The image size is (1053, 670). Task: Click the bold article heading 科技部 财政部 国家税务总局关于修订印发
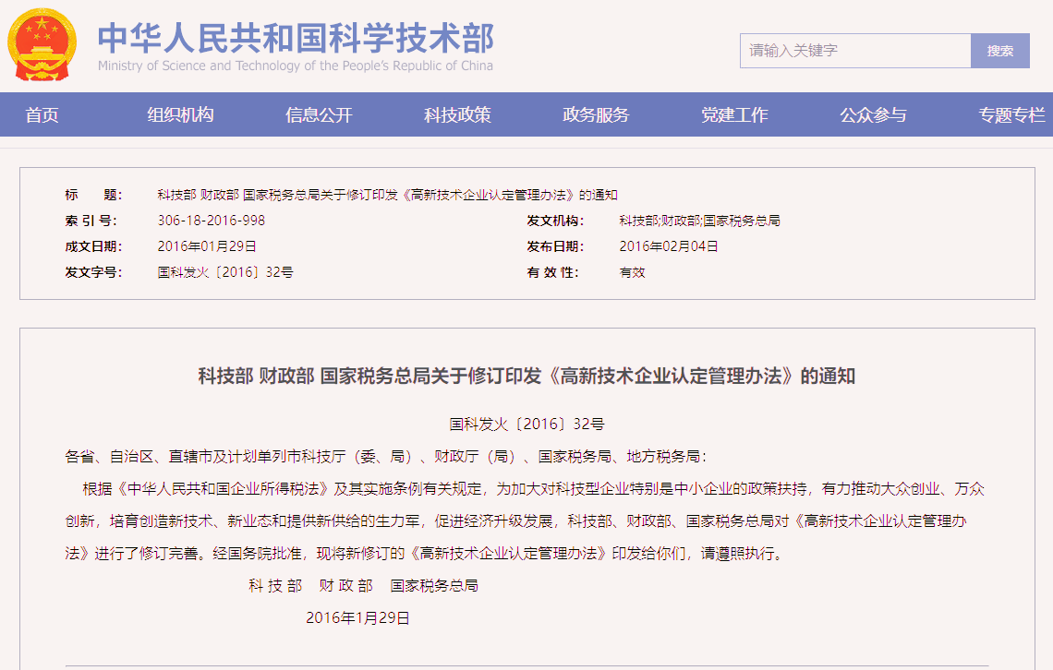coord(526,377)
